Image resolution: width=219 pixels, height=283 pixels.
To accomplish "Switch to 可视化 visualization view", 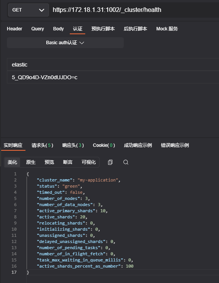I will [89, 162].
